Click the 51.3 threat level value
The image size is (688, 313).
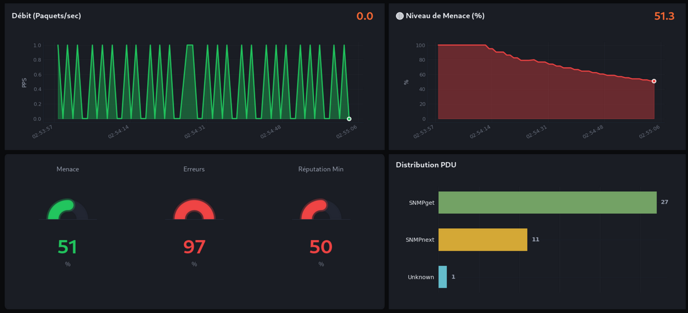(664, 17)
